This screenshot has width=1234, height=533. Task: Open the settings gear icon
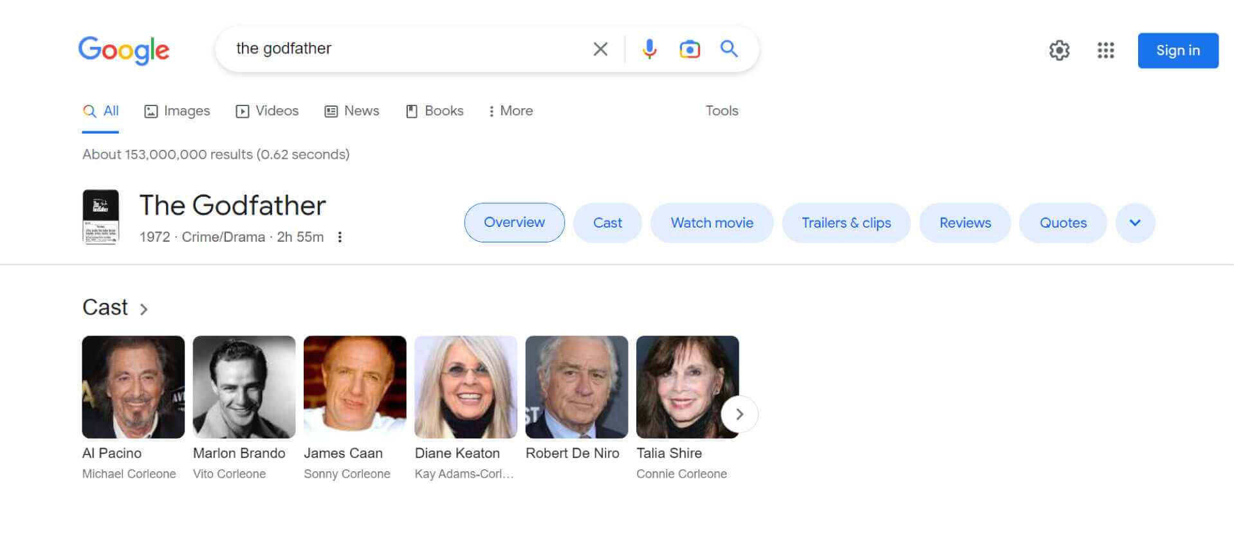coord(1059,50)
